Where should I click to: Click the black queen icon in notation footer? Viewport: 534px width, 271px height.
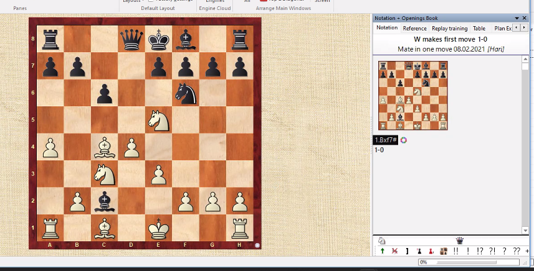[x=460, y=241]
